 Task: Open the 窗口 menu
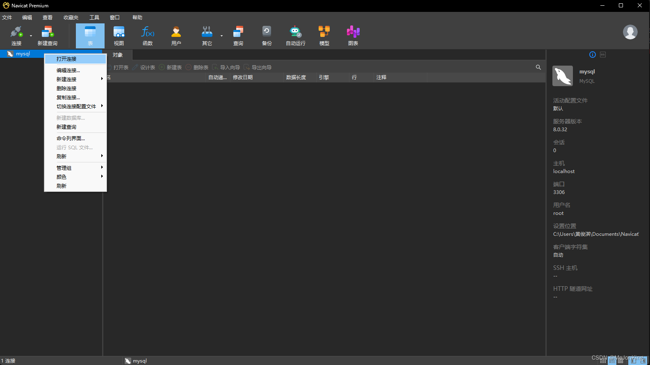pos(115,18)
